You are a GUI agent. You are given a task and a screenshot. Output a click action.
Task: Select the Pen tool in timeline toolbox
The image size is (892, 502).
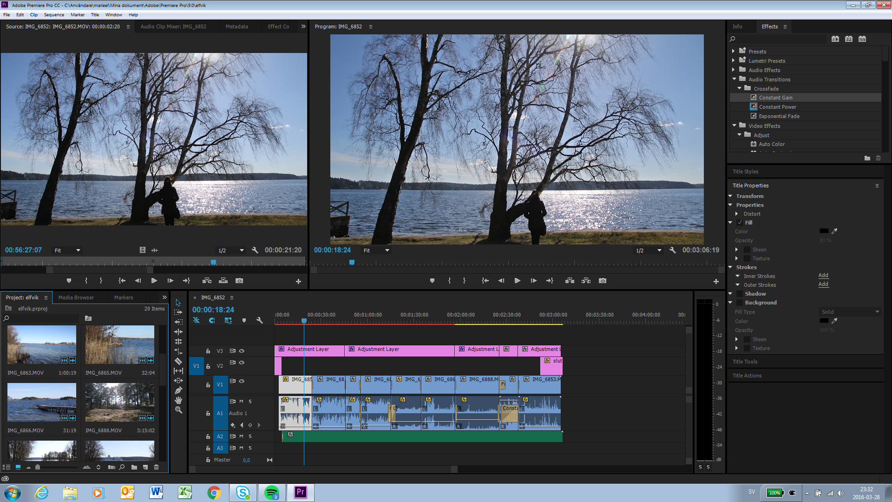click(178, 390)
